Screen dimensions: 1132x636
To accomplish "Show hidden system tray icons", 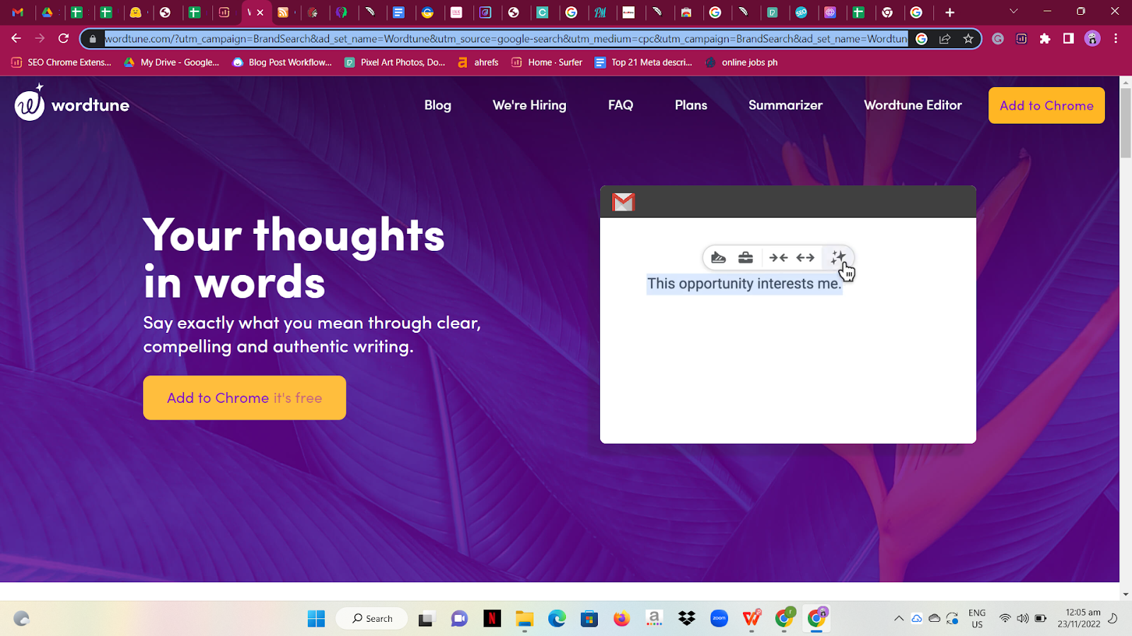I will click(899, 618).
